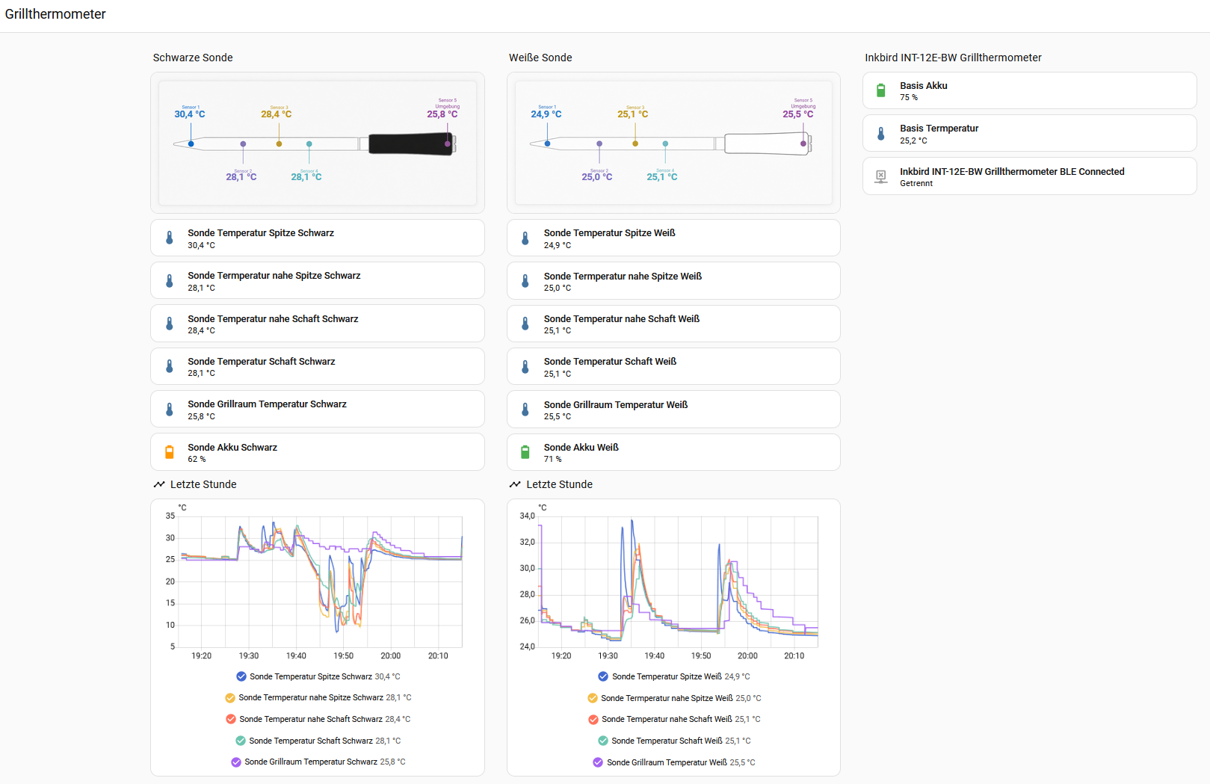Toggle Sonde Temperatur Schaft Weiß graph series
Screen dimensions: 1210x784
(603, 741)
